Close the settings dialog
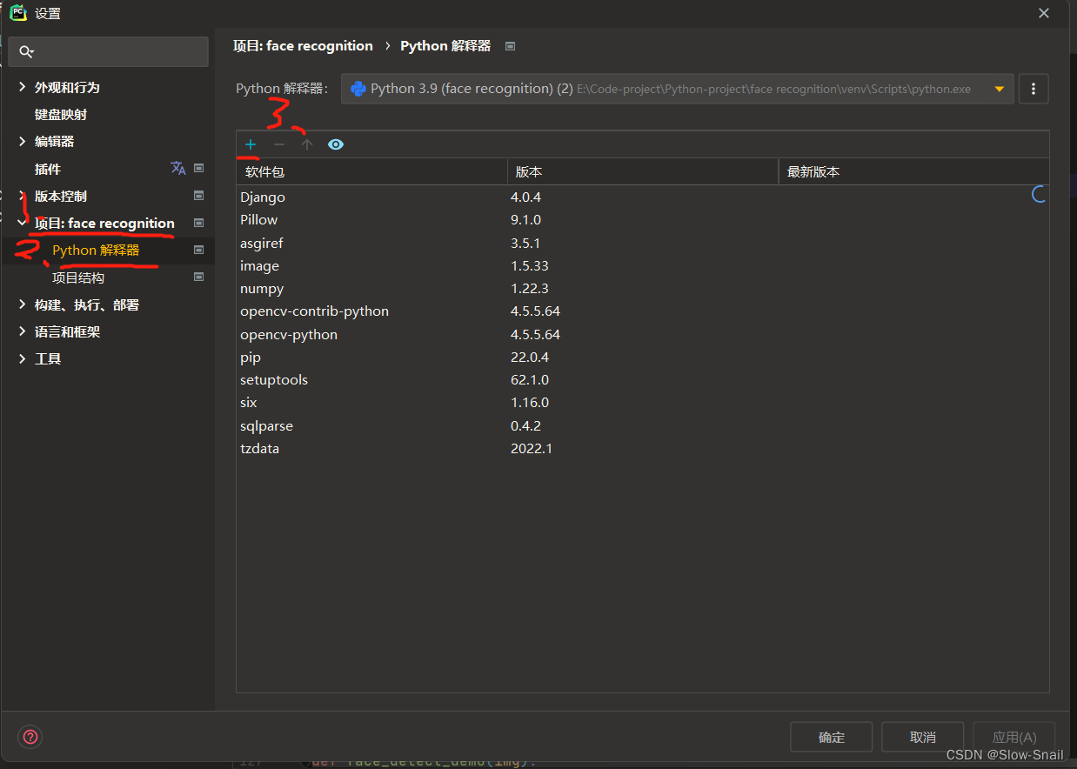 pyautogui.click(x=1044, y=13)
